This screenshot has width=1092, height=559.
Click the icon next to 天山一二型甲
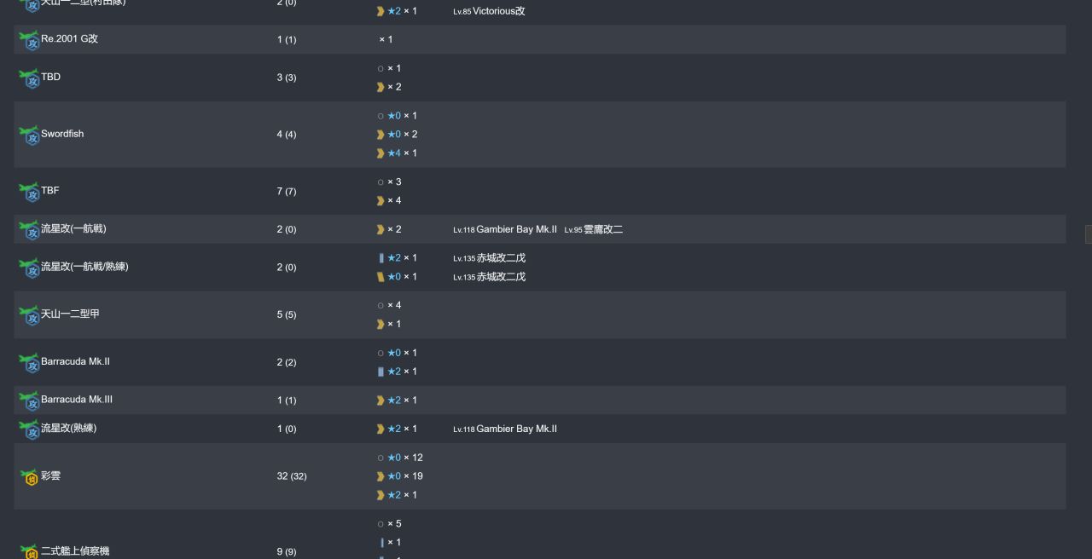pyautogui.click(x=30, y=314)
